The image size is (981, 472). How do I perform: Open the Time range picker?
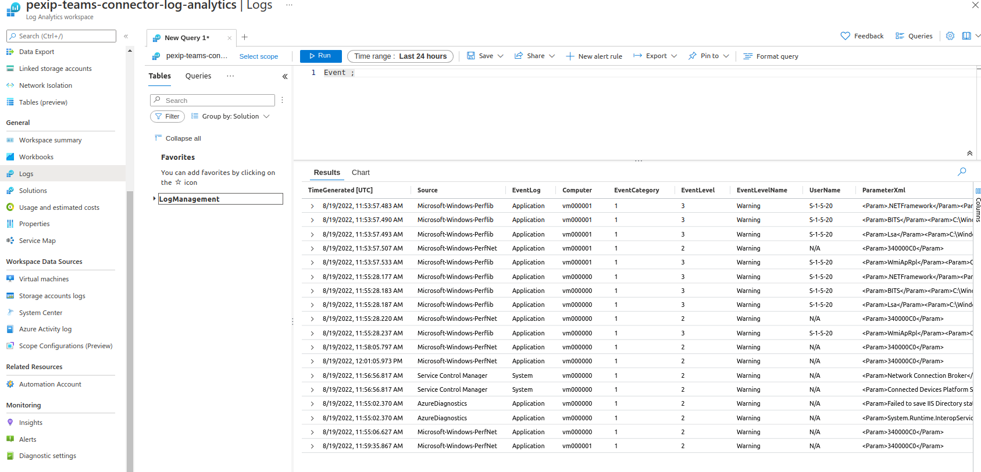point(400,56)
